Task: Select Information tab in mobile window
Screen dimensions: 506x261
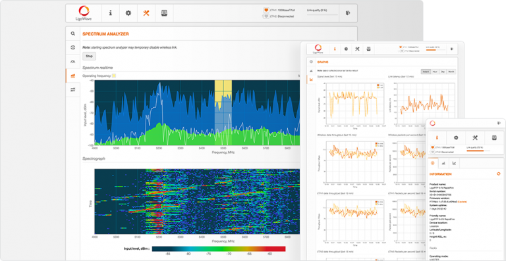Action: [x=433, y=163]
